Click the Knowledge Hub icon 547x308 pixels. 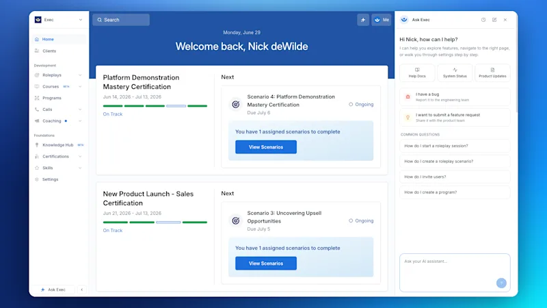(x=37, y=145)
